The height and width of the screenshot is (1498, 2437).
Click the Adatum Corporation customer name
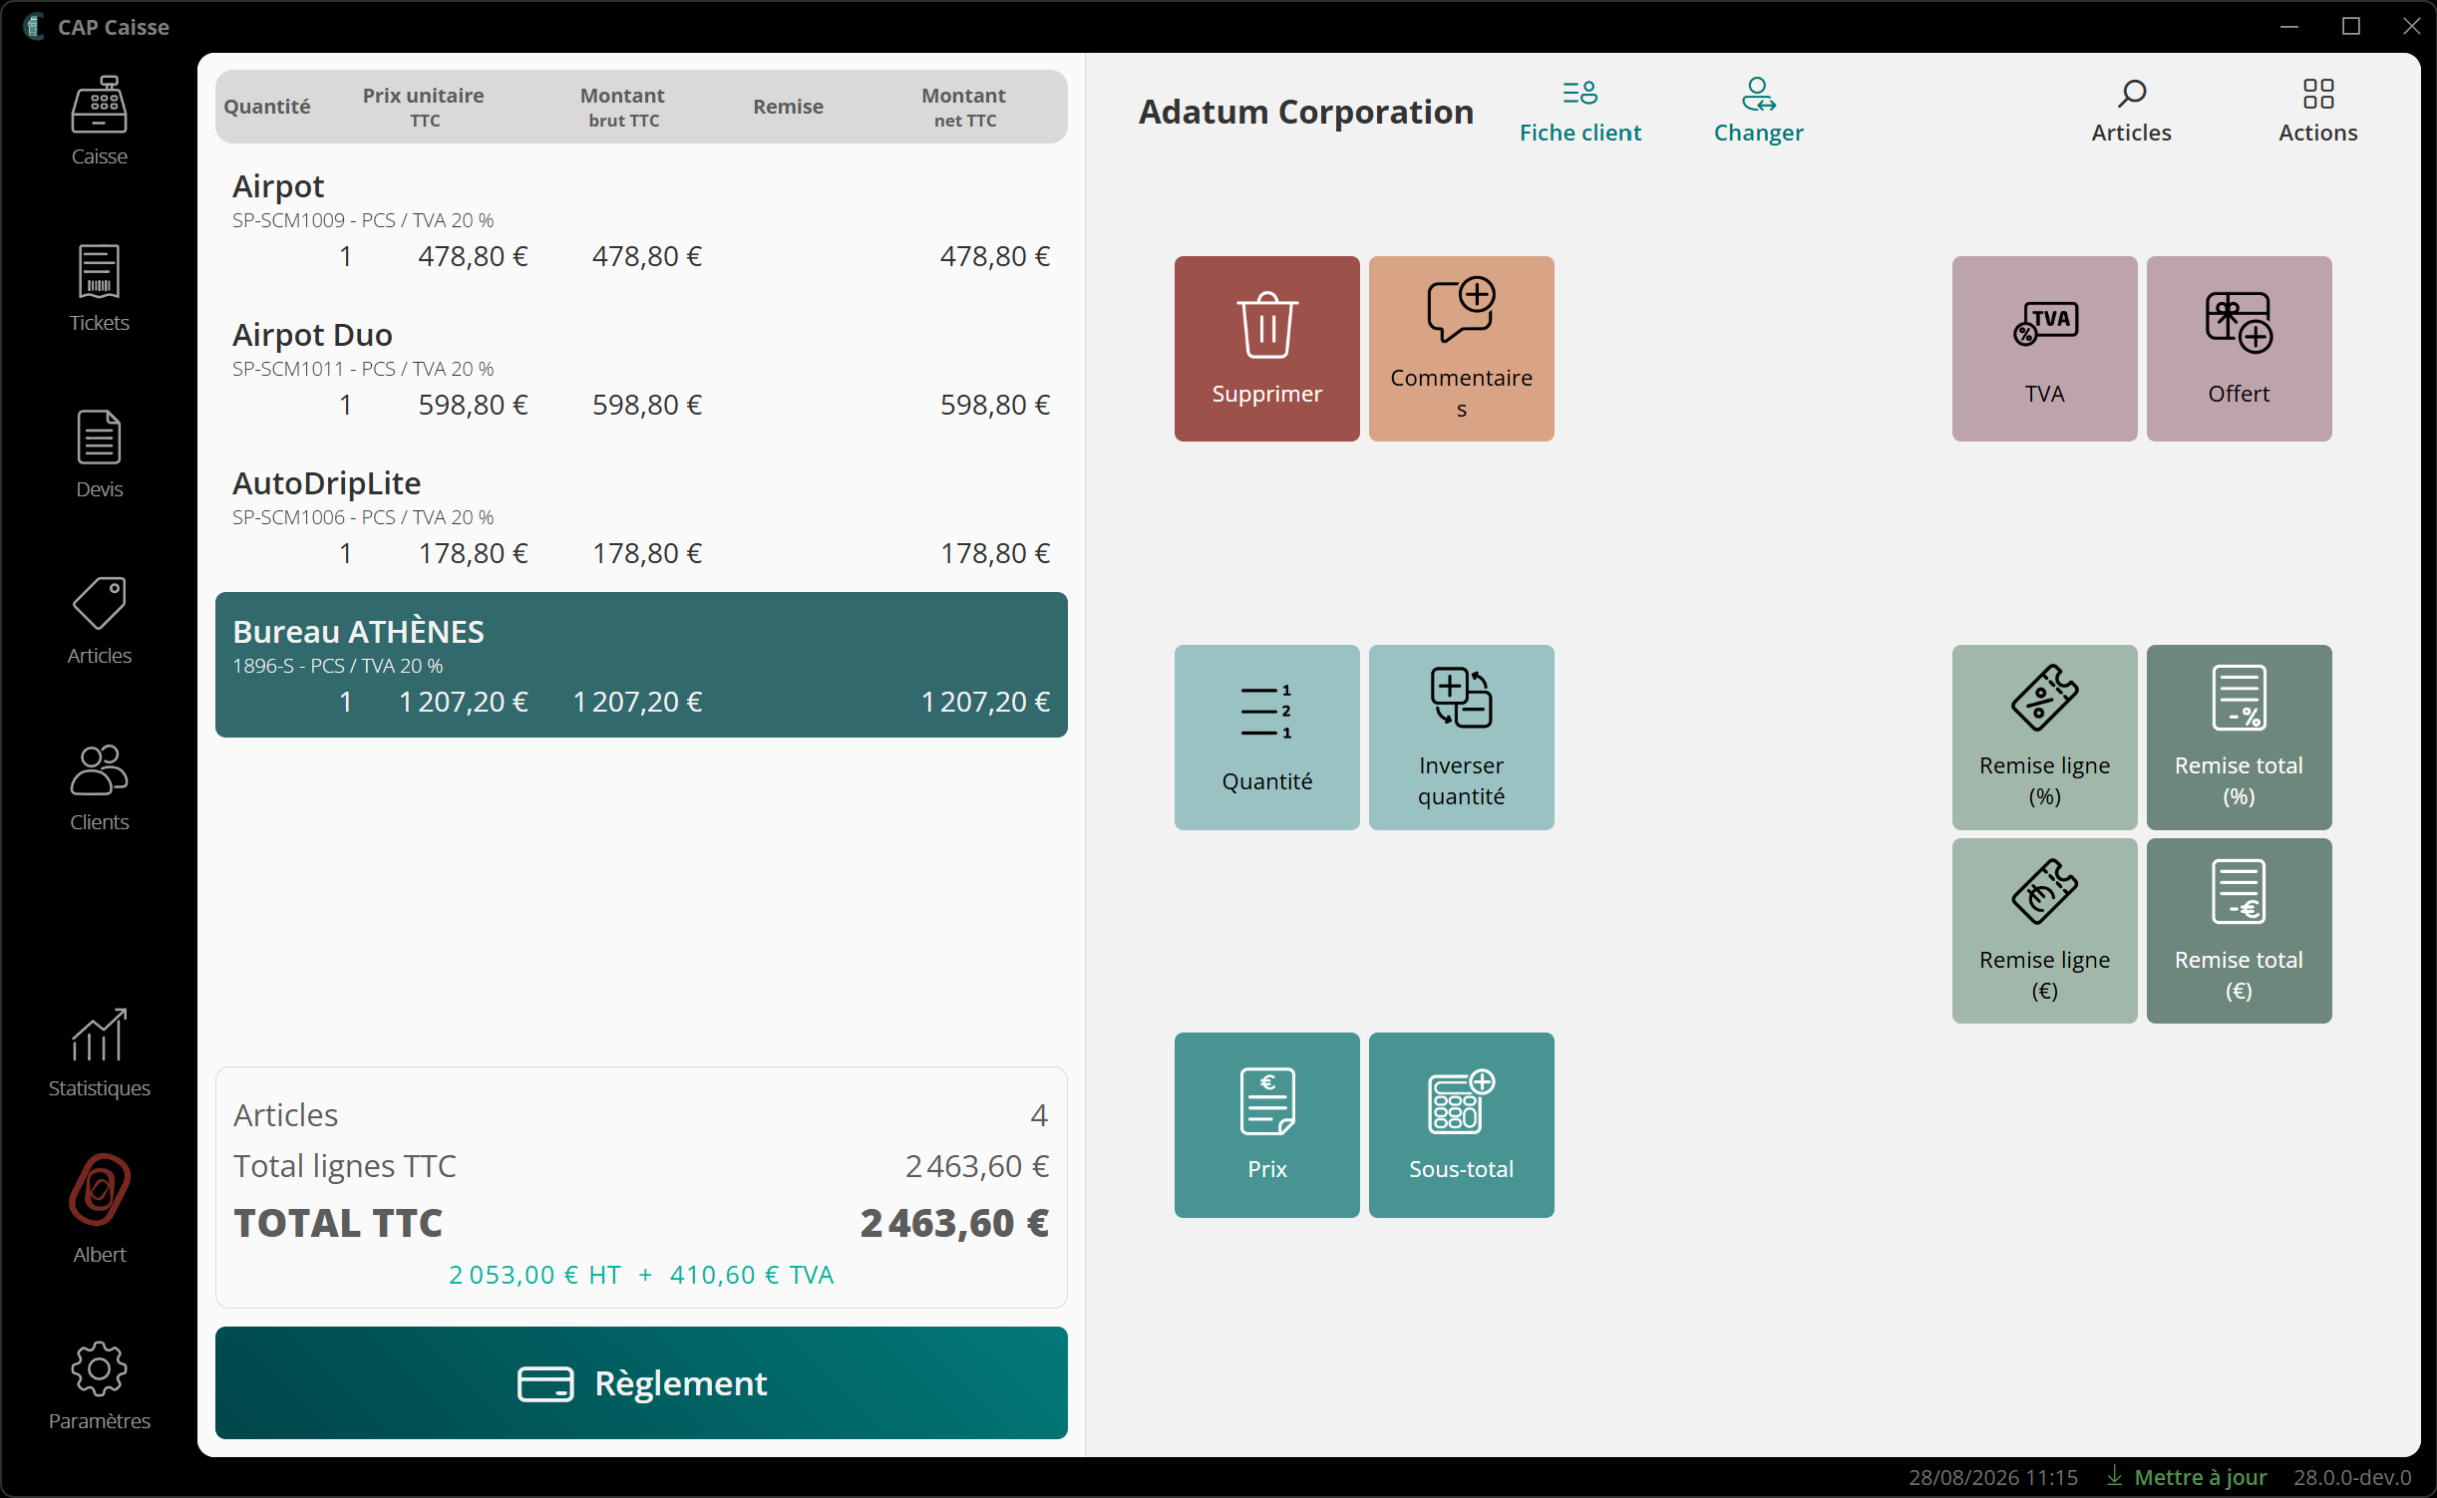pos(1305,112)
